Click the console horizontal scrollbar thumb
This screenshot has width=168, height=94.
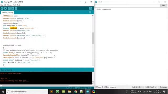35,85
